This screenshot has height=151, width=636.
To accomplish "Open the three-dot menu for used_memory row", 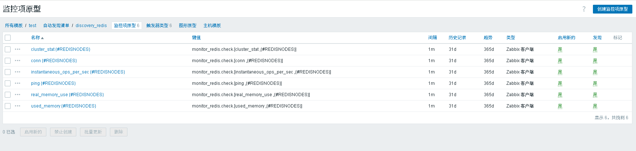I will coord(18,106).
